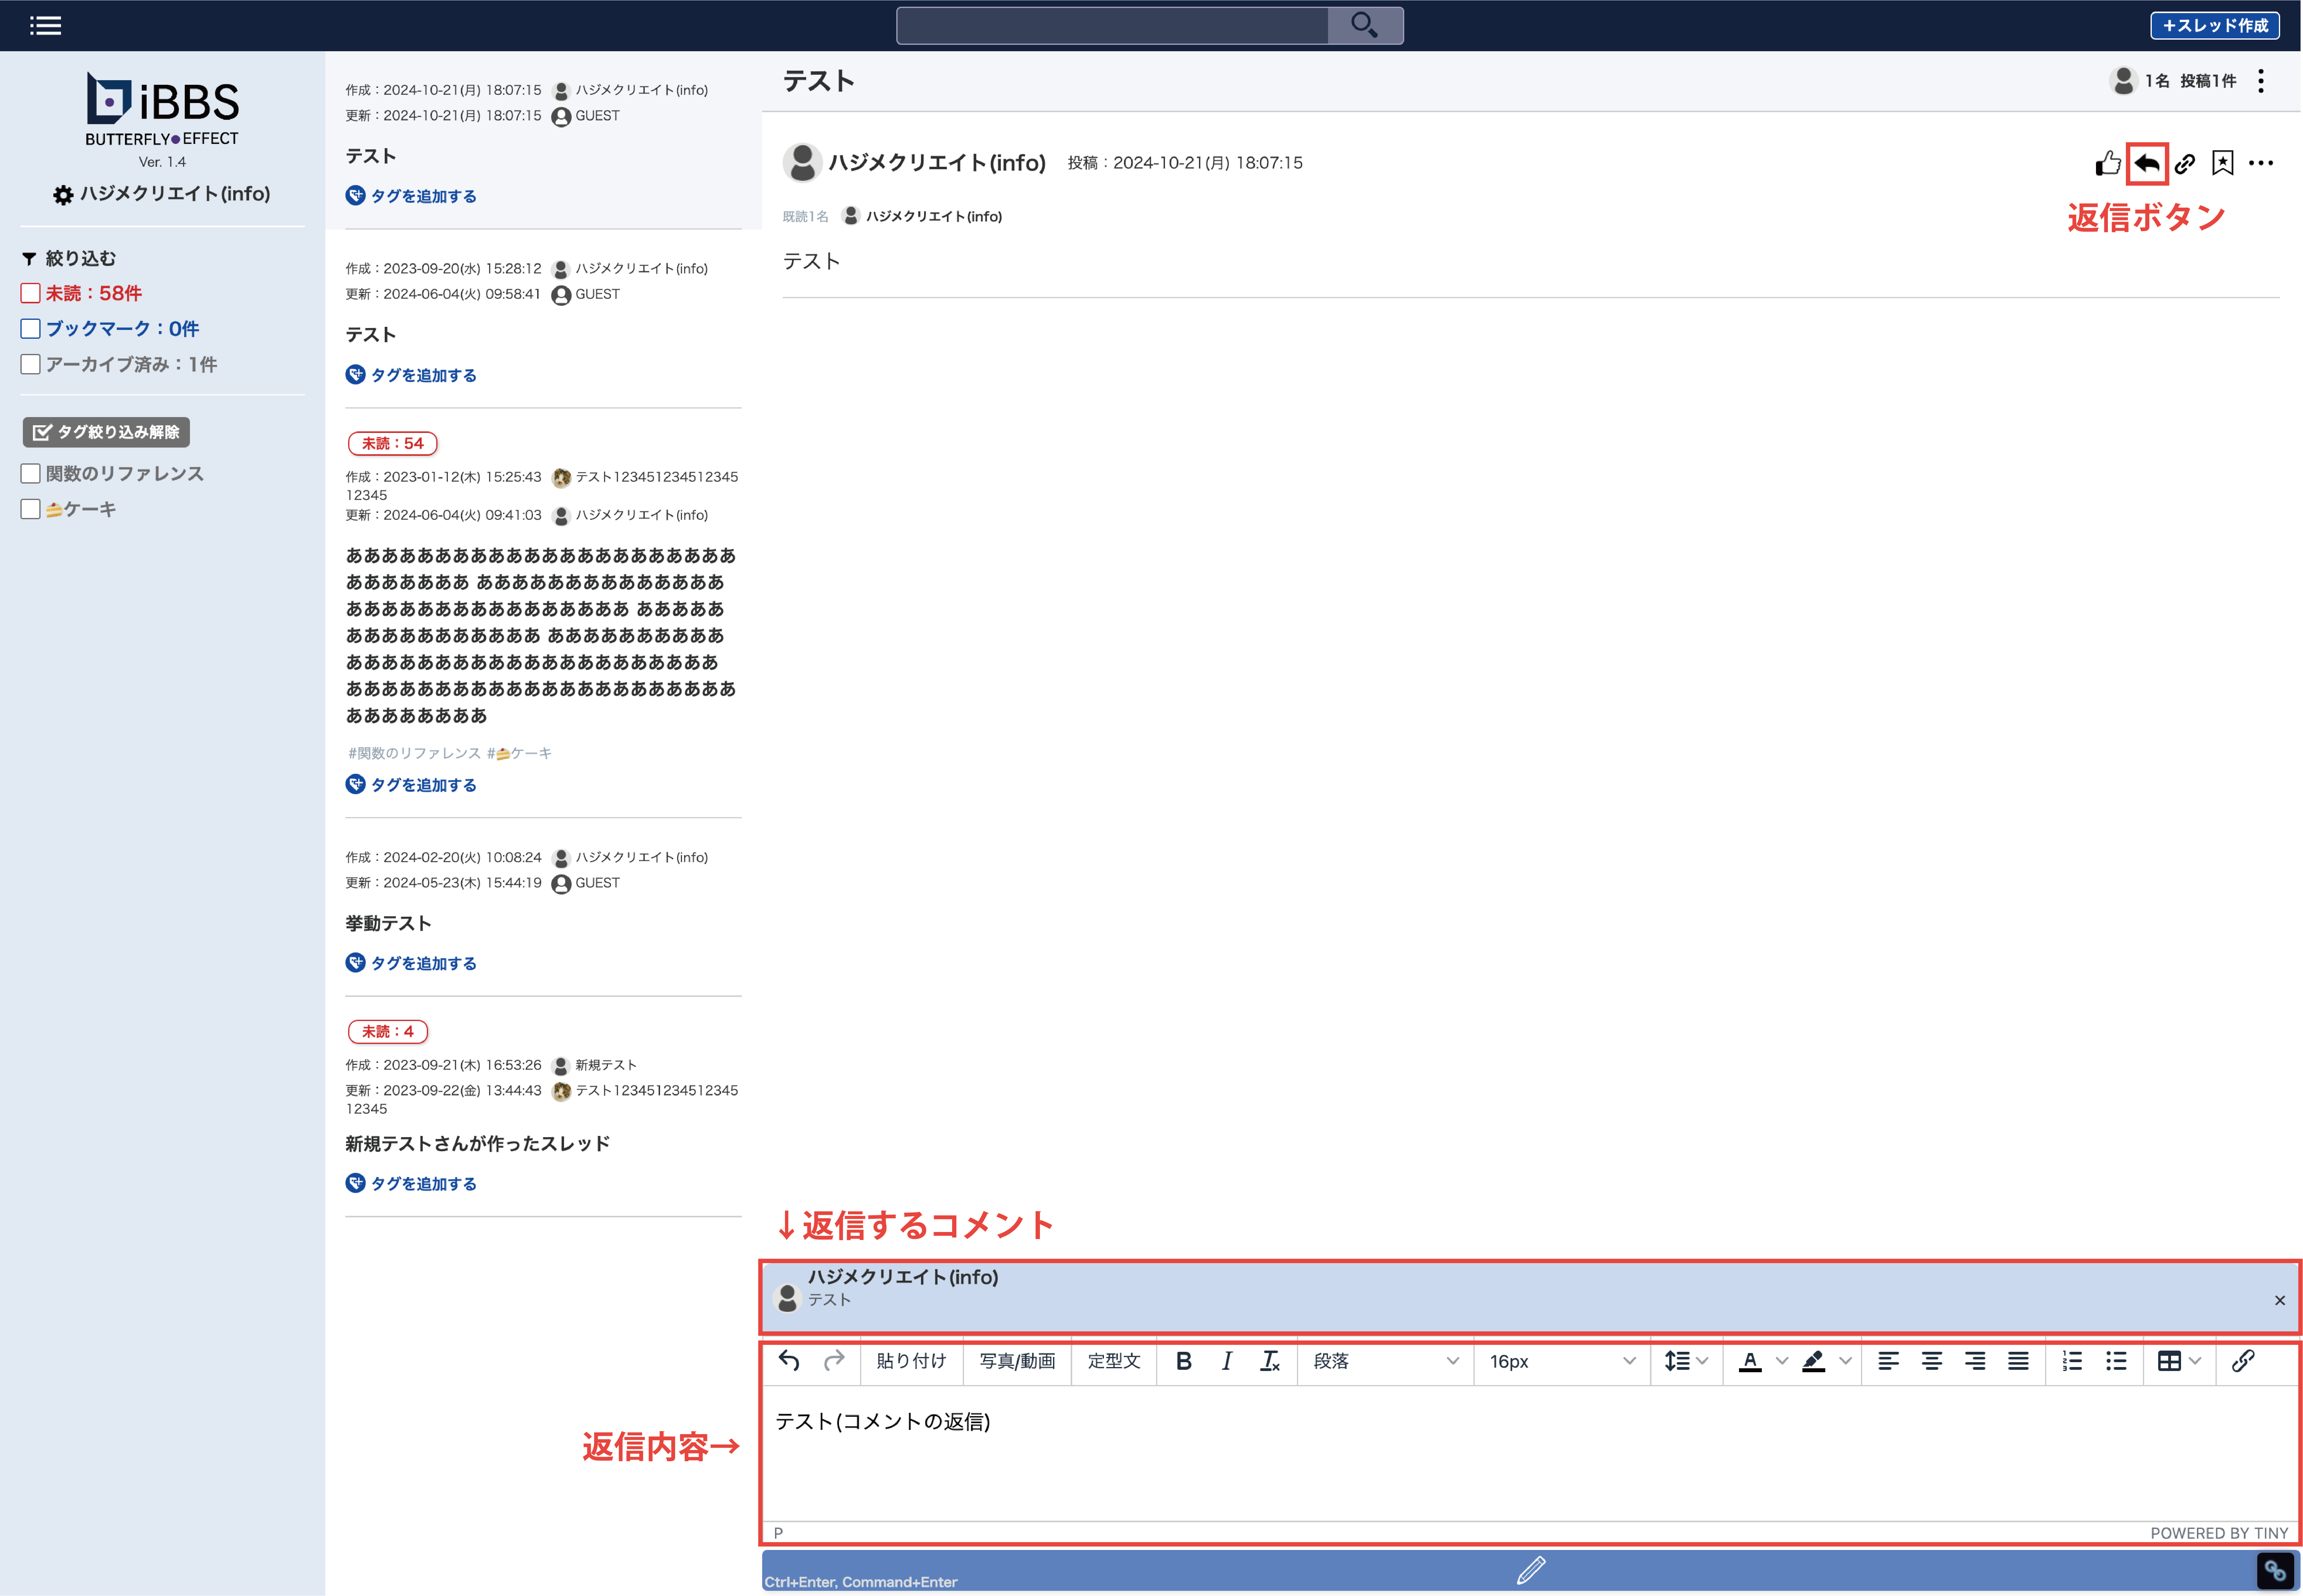
Task: Open the line height dropdown
Action: [1686, 1361]
